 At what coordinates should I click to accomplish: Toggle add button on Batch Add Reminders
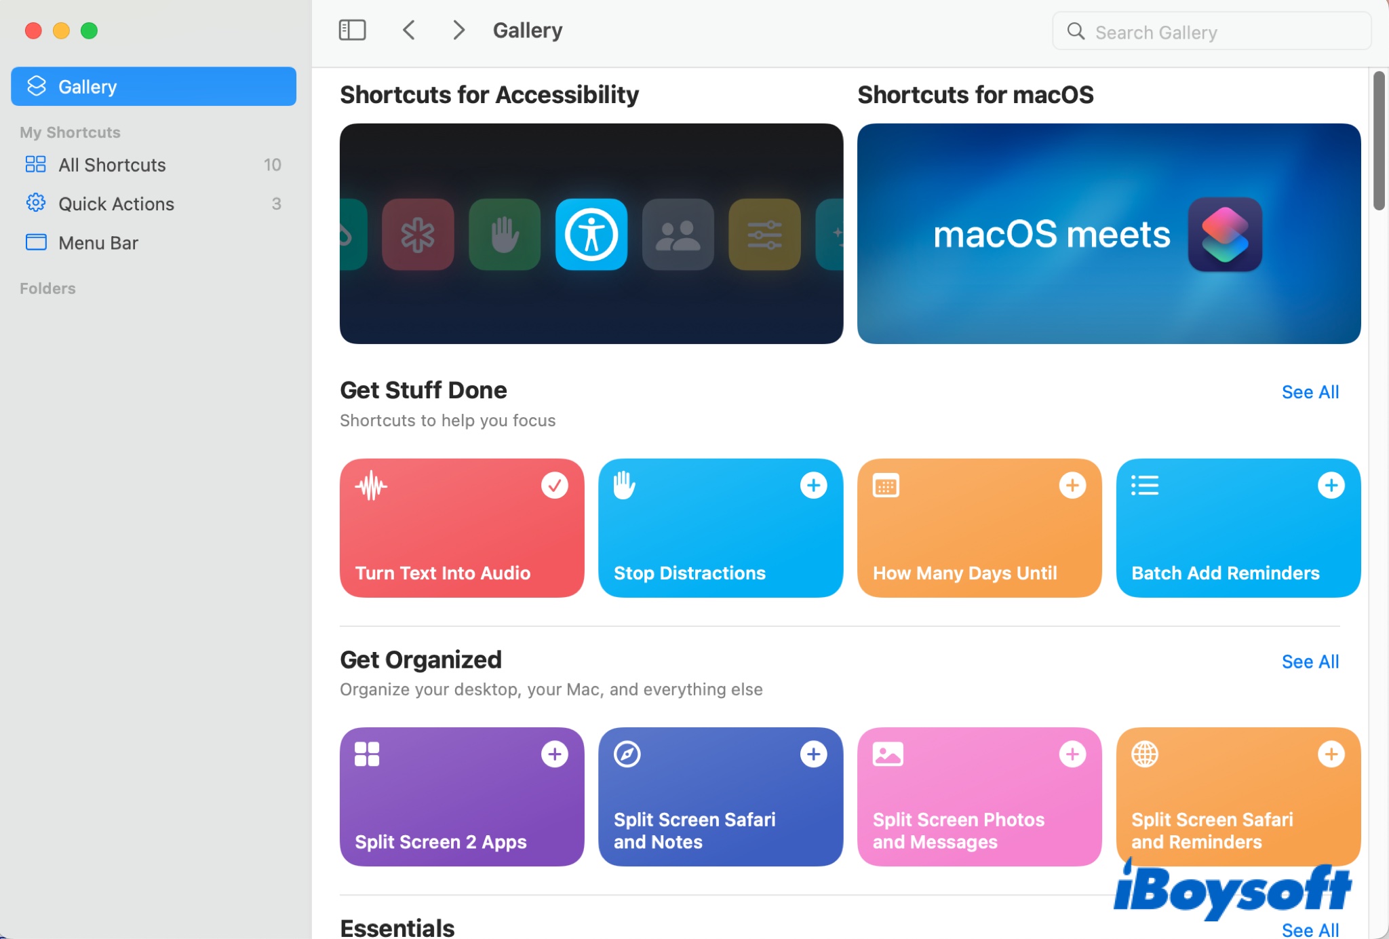pyautogui.click(x=1331, y=484)
